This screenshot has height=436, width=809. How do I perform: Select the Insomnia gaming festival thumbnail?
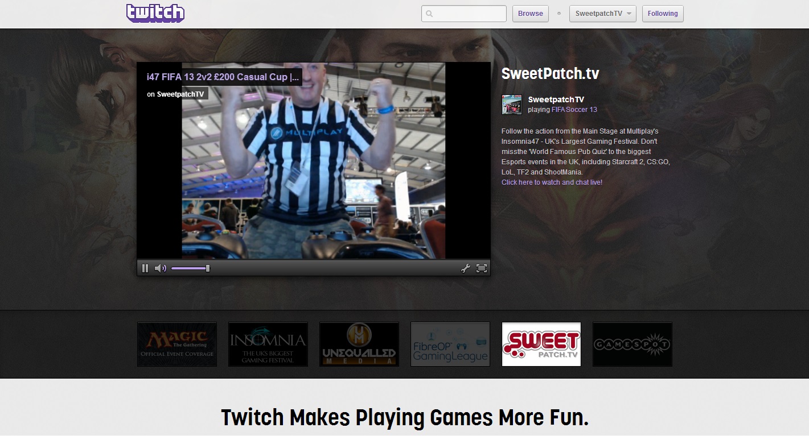268,344
